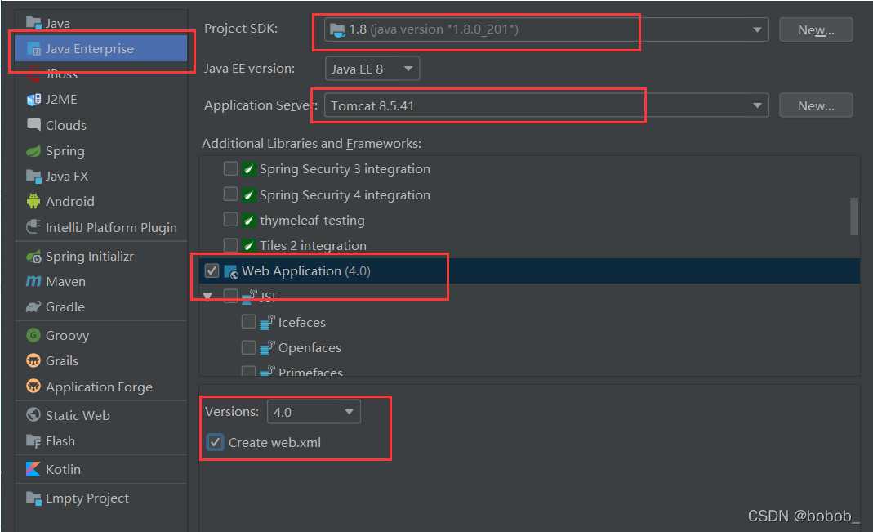The height and width of the screenshot is (532, 873).
Task: Click the Web Application framework icon
Action: pos(230,271)
